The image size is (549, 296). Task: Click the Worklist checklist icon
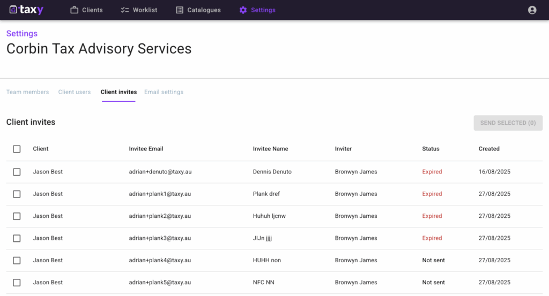click(x=125, y=10)
